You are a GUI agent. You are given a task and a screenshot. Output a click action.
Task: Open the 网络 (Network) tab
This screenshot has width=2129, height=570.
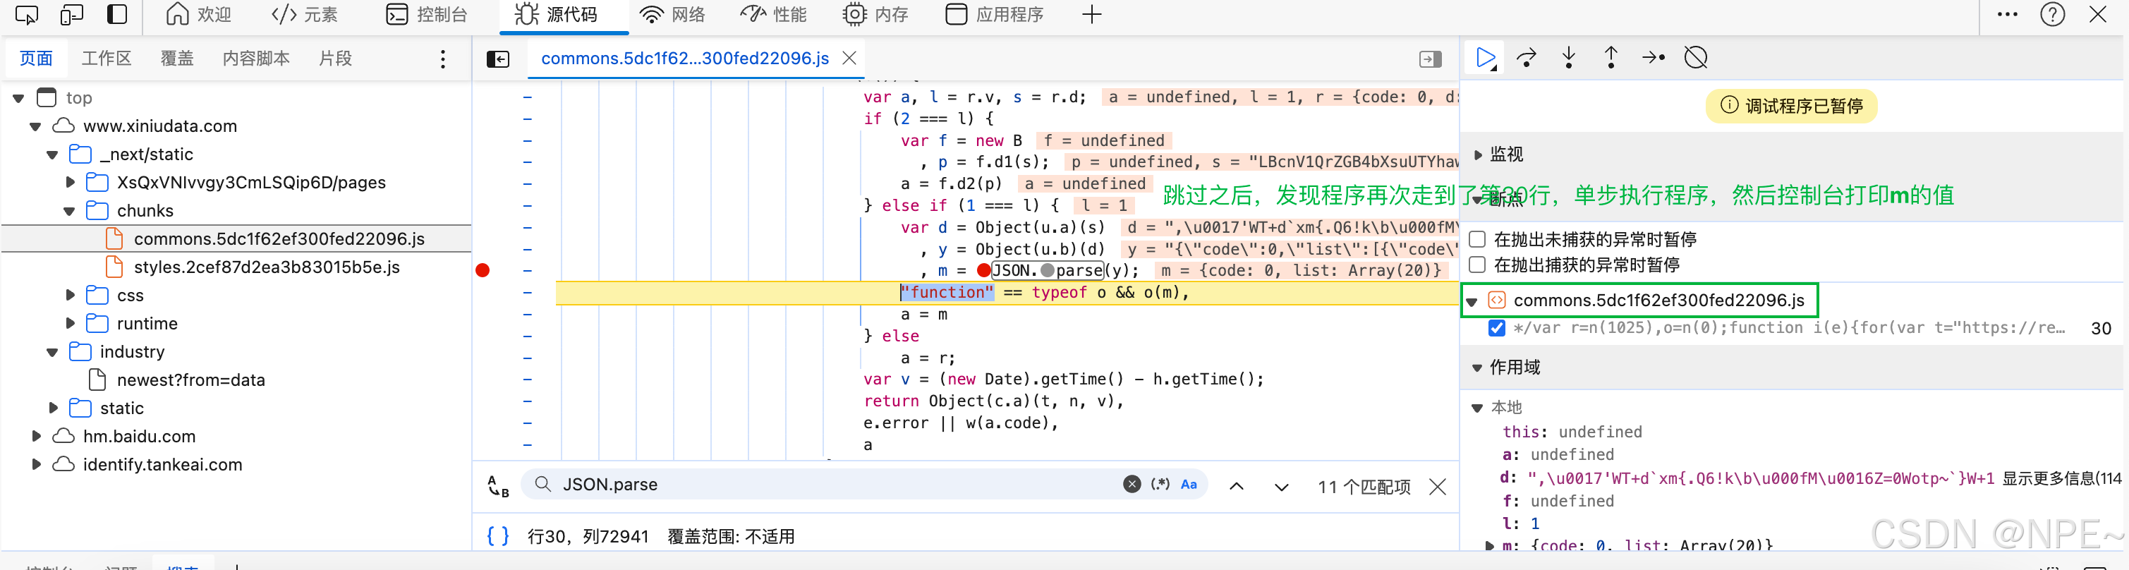[x=673, y=15]
